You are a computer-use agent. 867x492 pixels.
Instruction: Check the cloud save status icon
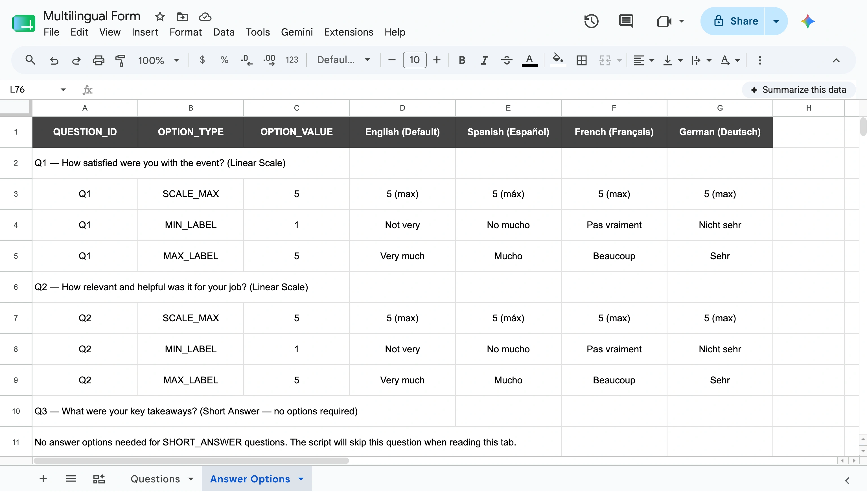pyautogui.click(x=205, y=16)
